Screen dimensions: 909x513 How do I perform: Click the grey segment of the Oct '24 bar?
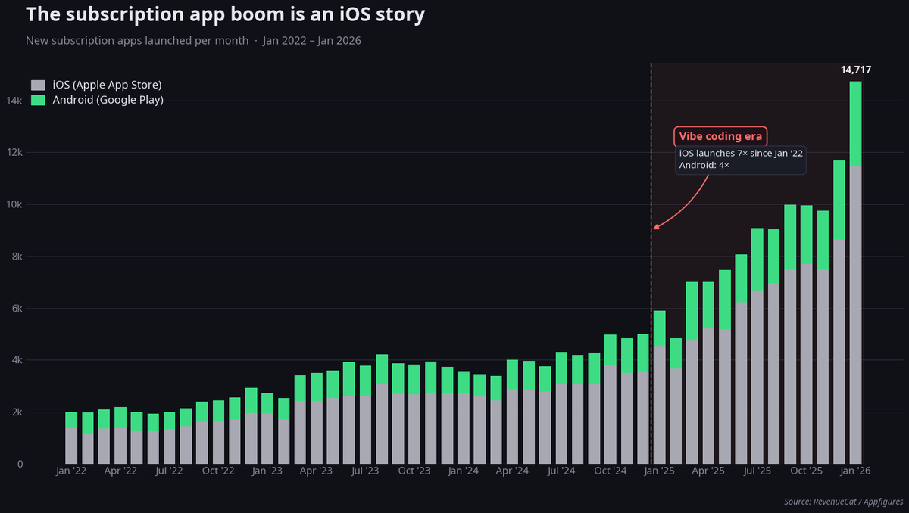click(611, 415)
